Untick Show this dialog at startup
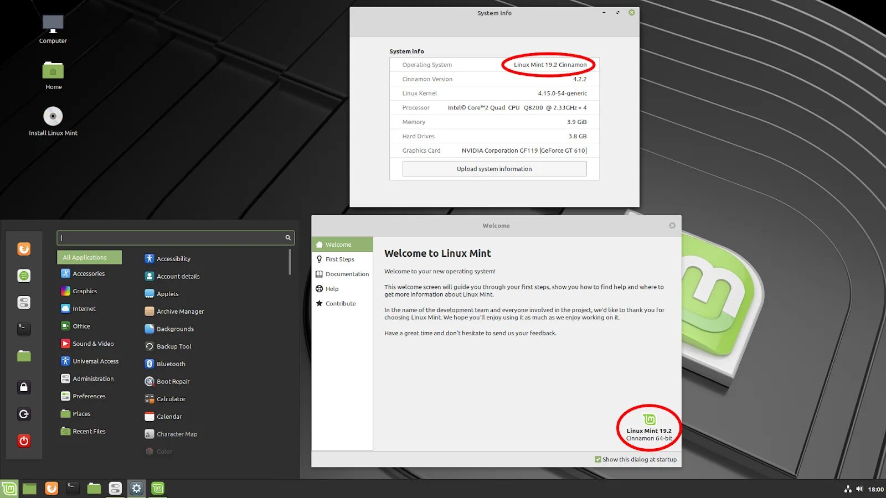 (598, 459)
